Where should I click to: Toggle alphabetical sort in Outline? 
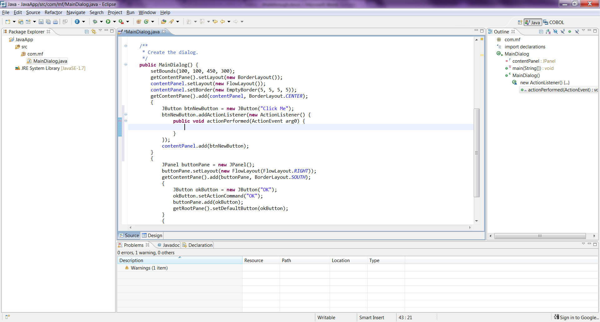coord(548,32)
